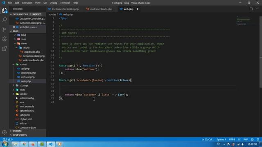Open the Source Control view
The image size is (262, 147).
[x=5, y=29]
